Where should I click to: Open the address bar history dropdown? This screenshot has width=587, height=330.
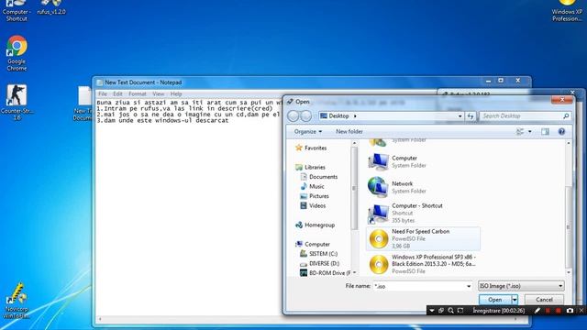tap(460, 116)
